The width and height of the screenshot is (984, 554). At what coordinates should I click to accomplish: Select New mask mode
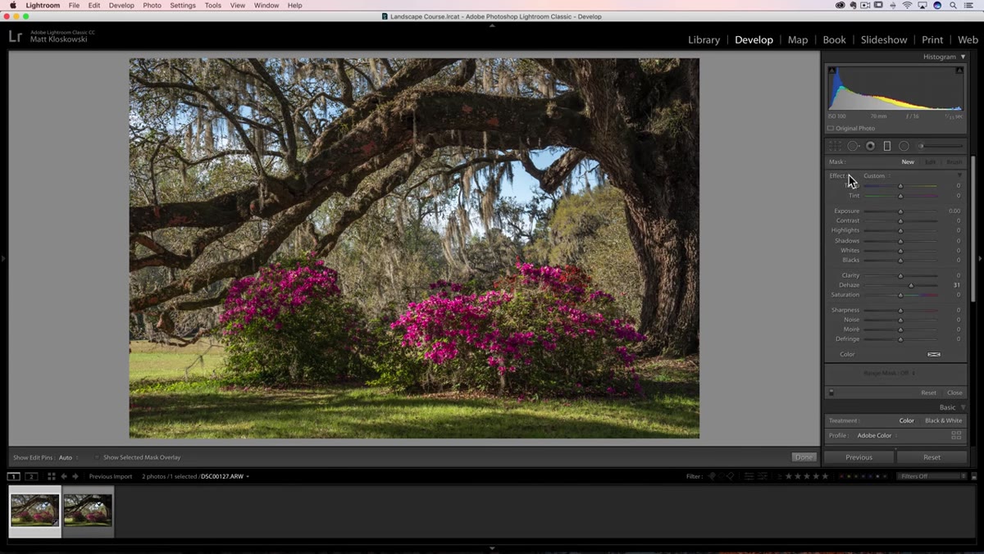[x=908, y=161]
